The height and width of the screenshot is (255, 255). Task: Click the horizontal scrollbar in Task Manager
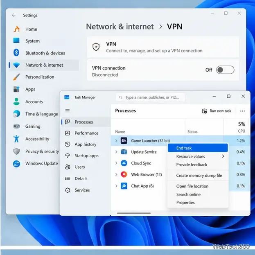tap(134, 213)
